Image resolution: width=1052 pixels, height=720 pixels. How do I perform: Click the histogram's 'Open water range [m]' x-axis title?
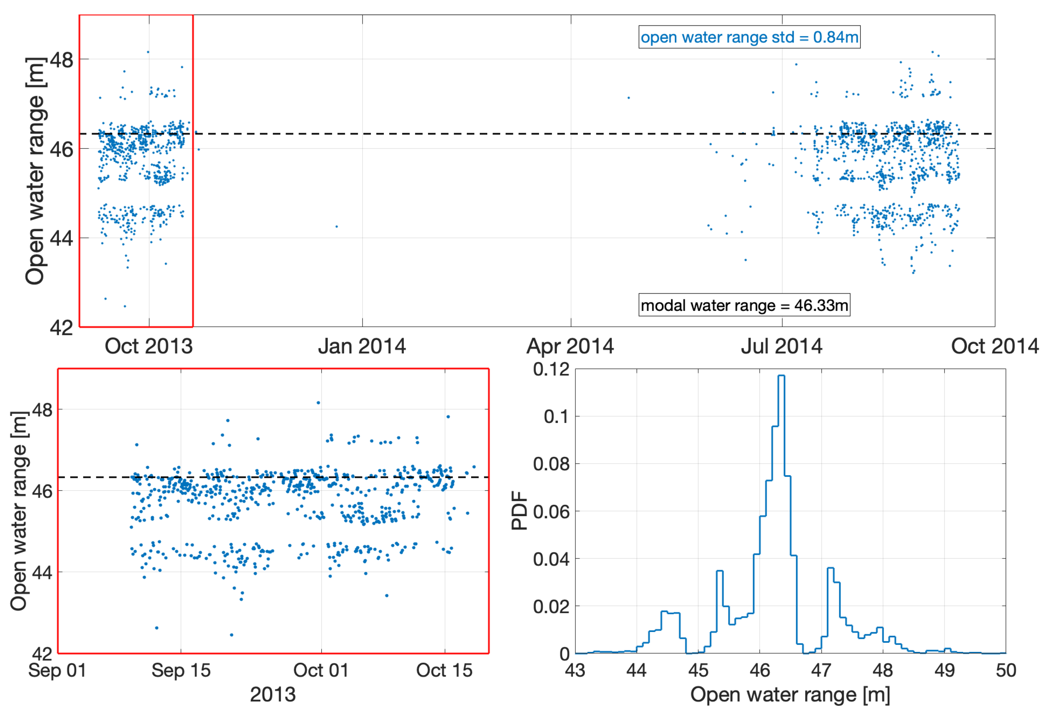790,695
